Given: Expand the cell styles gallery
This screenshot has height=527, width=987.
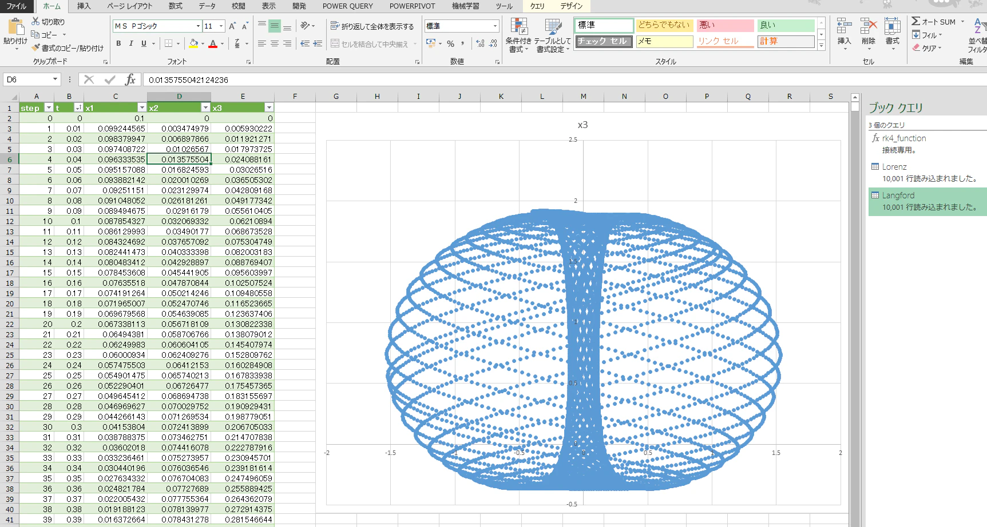Looking at the screenshot, I should pos(822,45).
